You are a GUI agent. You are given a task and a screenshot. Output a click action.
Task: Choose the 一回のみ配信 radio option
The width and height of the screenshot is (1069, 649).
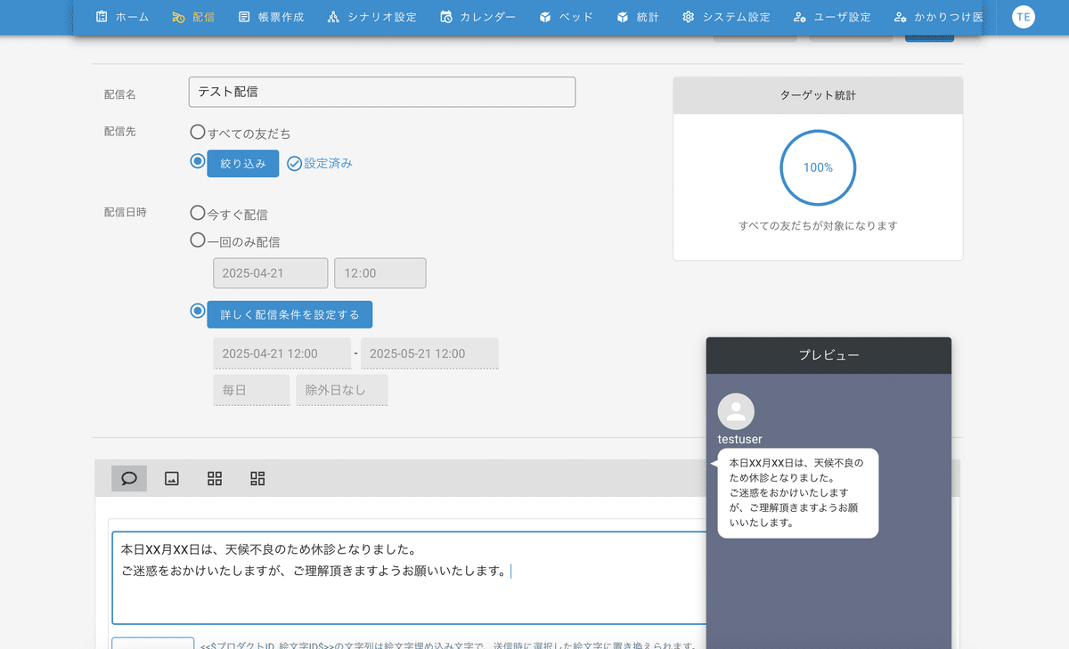(x=198, y=239)
